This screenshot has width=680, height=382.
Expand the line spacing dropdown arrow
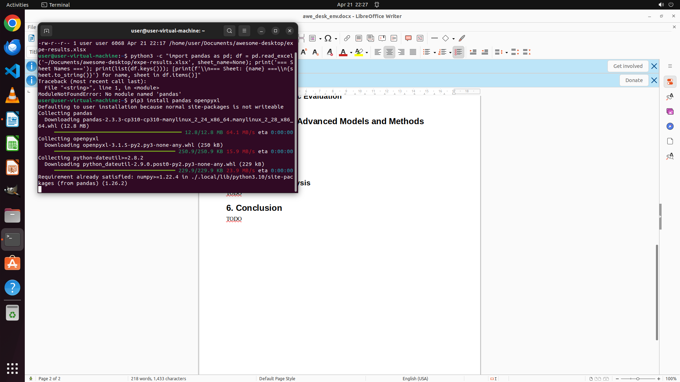pyautogui.click(x=506, y=53)
